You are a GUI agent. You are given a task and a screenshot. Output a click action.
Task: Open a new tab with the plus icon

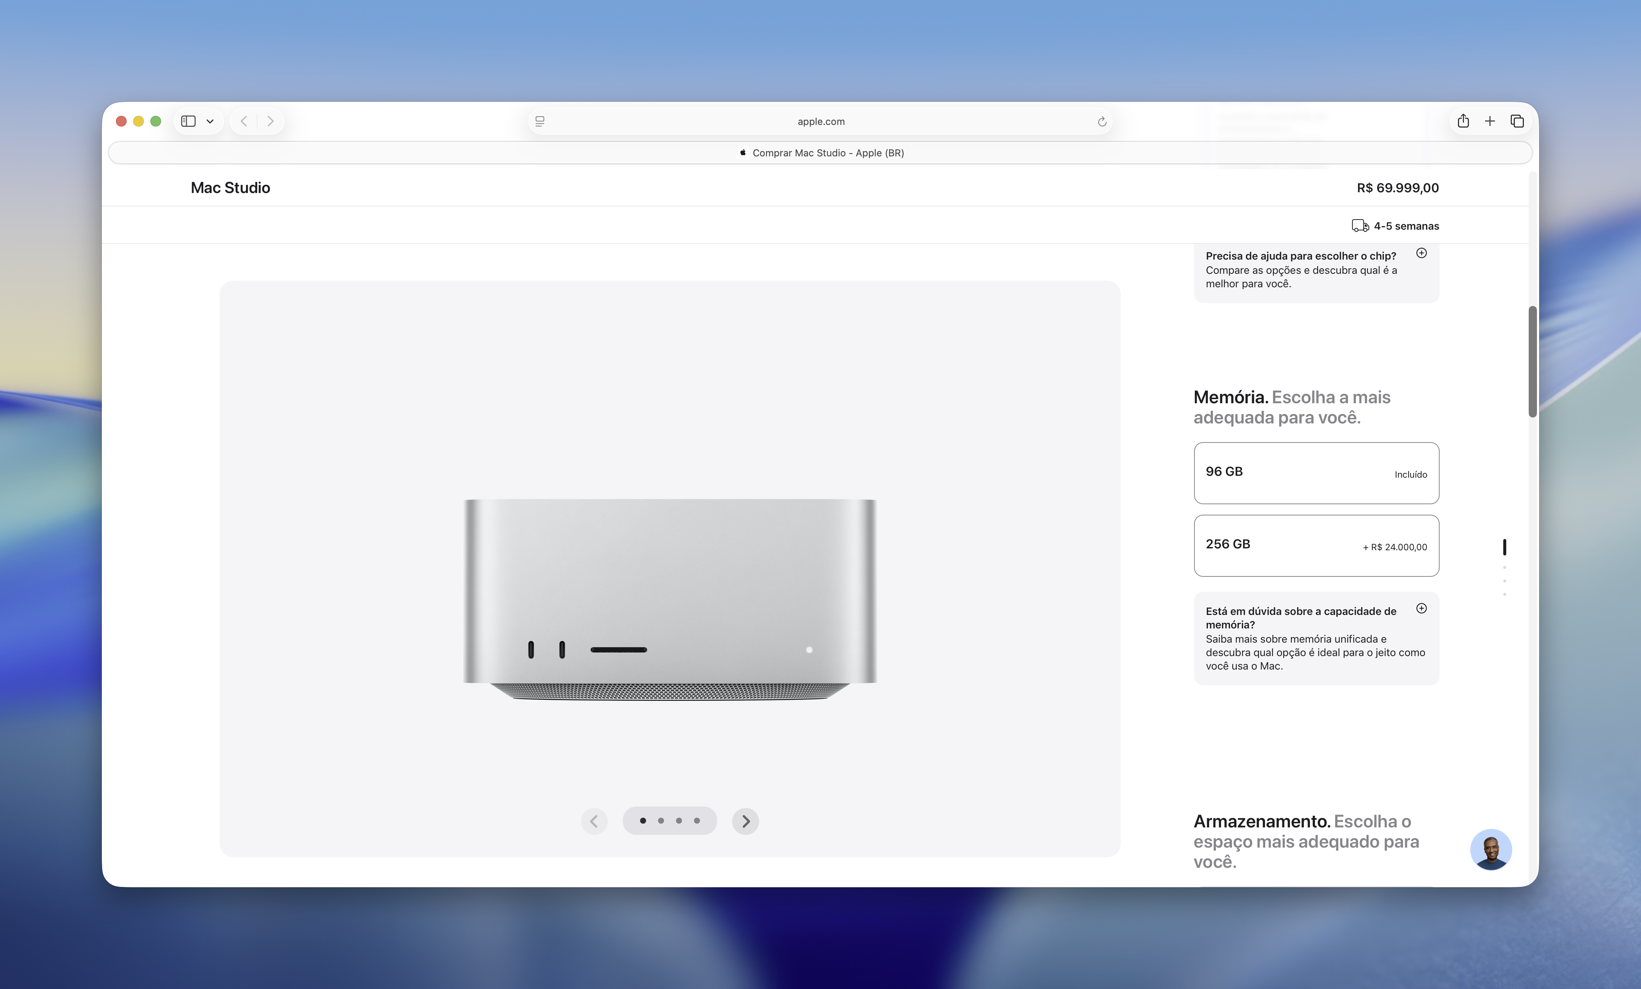click(x=1491, y=121)
